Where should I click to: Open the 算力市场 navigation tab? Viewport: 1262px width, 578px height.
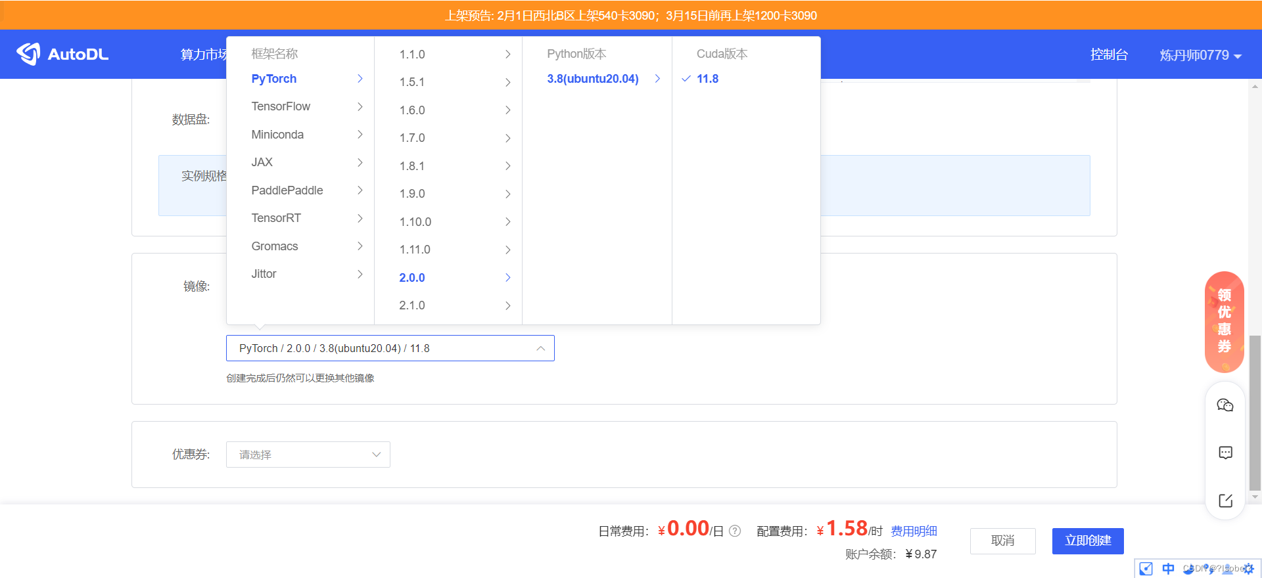pos(204,55)
